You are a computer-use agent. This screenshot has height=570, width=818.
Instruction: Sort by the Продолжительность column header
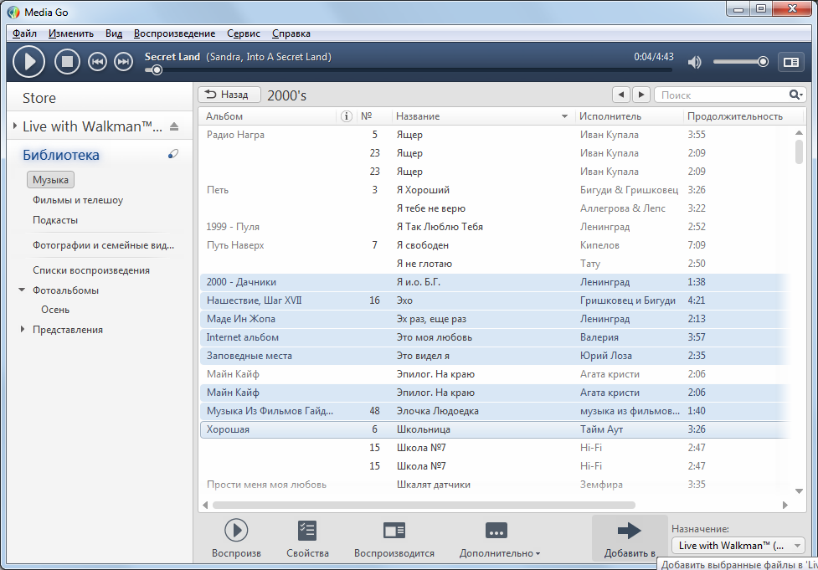735,116
